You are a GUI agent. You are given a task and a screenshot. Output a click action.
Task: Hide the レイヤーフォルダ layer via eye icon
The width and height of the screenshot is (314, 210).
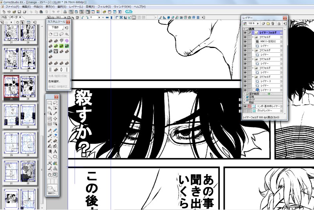point(245,33)
